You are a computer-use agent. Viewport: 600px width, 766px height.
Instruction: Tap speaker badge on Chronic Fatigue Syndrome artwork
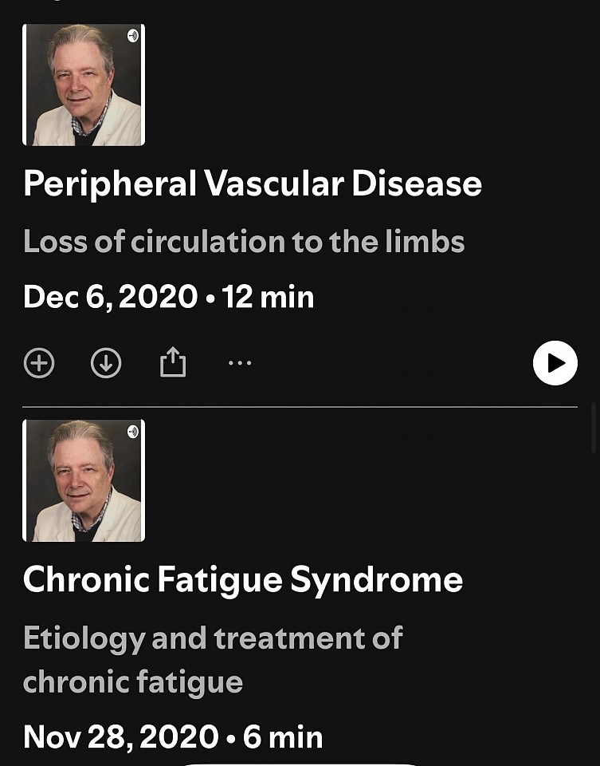pos(133,432)
